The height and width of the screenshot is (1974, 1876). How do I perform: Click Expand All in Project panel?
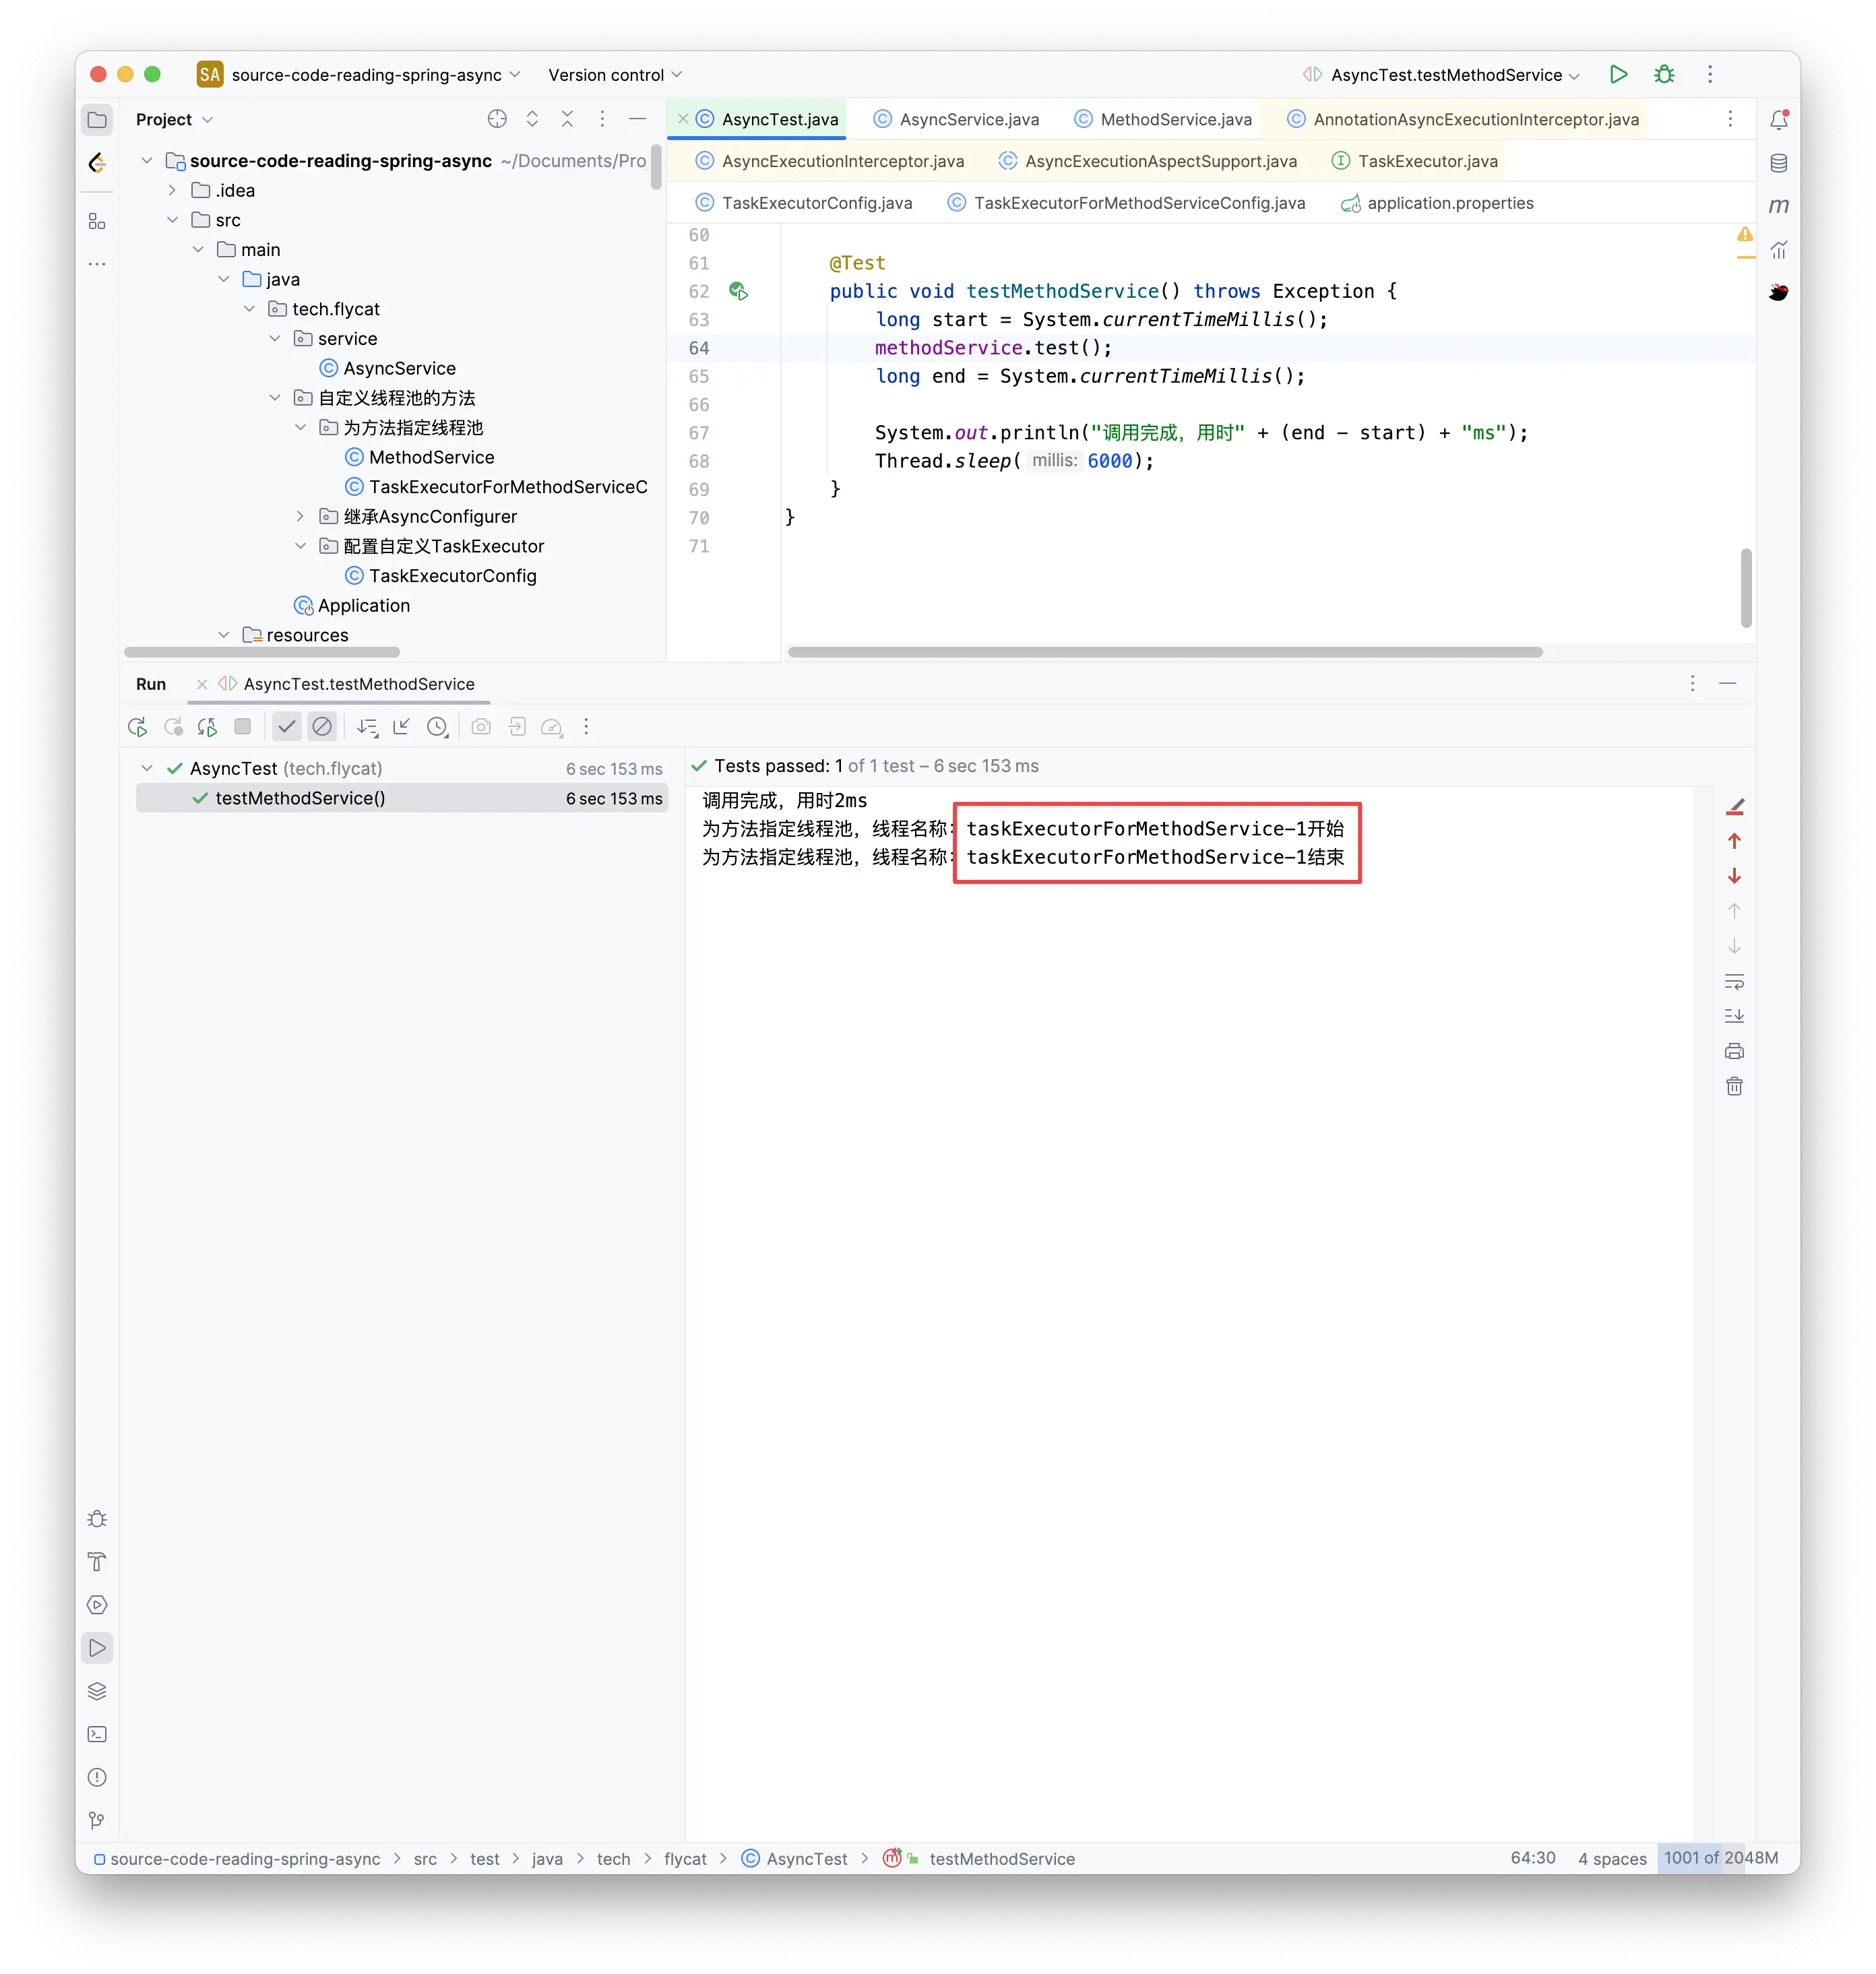click(532, 119)
